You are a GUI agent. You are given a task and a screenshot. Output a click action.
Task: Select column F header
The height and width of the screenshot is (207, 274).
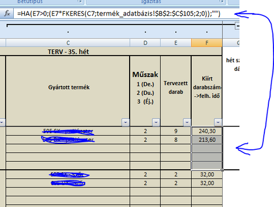pos(207,43)
